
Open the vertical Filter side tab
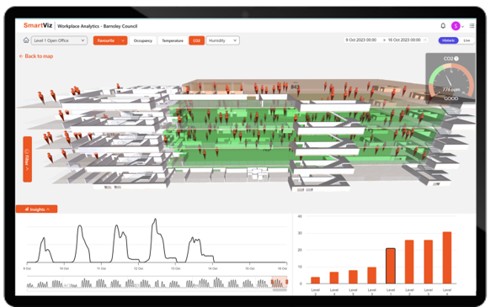(x=27, y=159)
